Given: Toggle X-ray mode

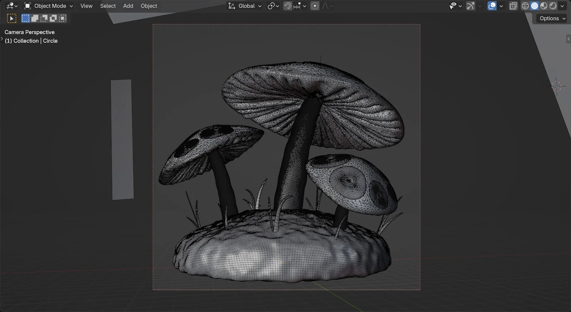Looking at the screenshot, I should [x=513, y=6].
